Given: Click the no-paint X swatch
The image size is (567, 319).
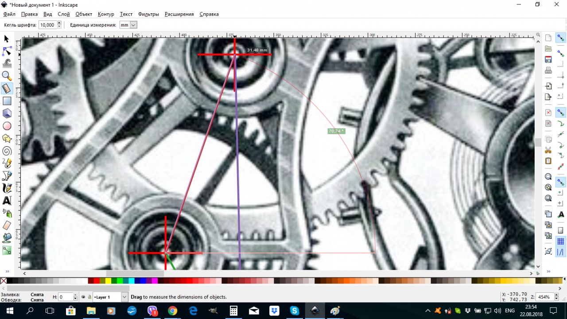Looking at the screenshot, I should pyautogui.click(x=4, y=280).
